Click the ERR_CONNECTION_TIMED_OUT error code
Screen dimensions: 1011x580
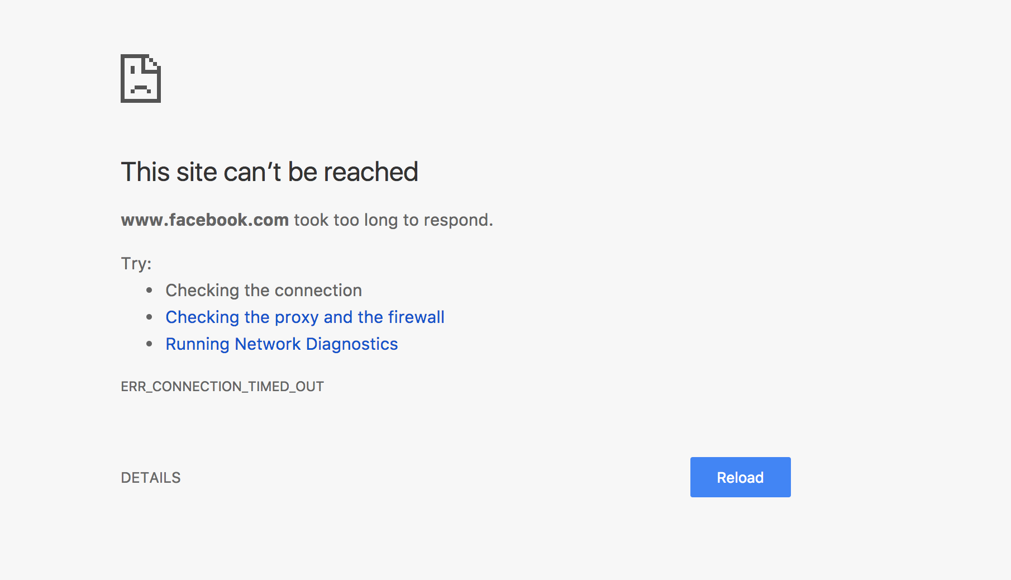click(x=222, y=387)
